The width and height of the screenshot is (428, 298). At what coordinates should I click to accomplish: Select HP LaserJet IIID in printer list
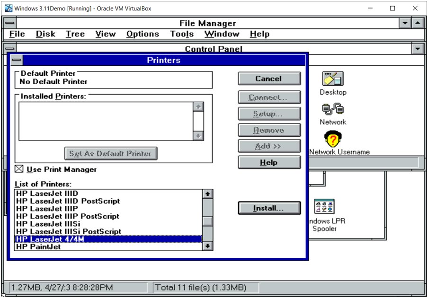[108, 193]
